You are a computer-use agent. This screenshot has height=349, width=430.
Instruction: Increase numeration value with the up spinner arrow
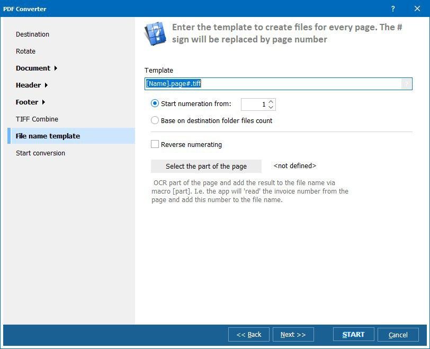coord(271,101)
